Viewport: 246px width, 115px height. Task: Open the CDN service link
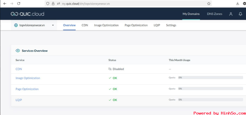point(19,69)
